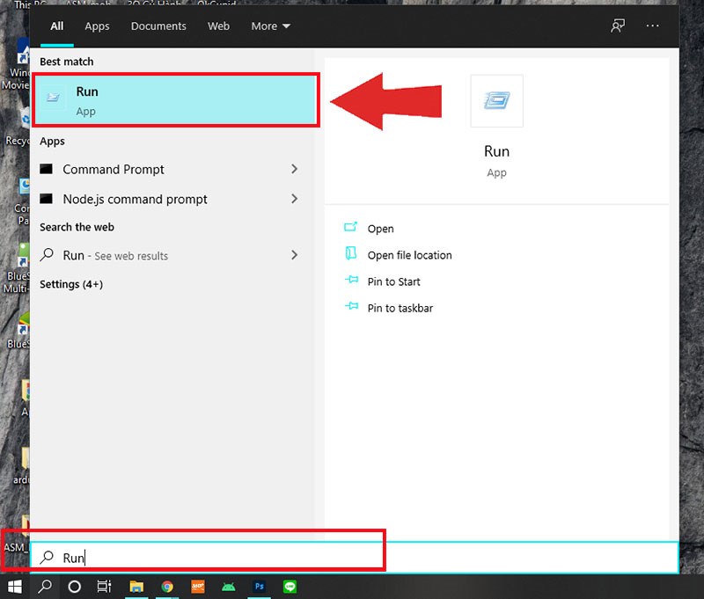Switch to the Web search tab
Image resolution: width=704 pixels, height=599 pixels.
pyautogui.click(x=218, y=26)
